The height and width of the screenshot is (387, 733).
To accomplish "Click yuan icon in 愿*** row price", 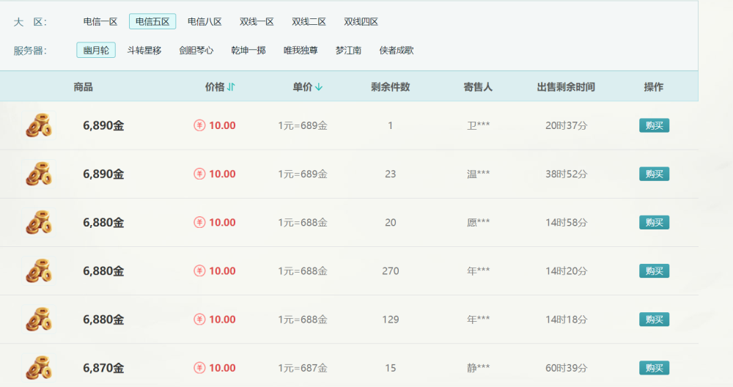I will (x=199, y=223).
